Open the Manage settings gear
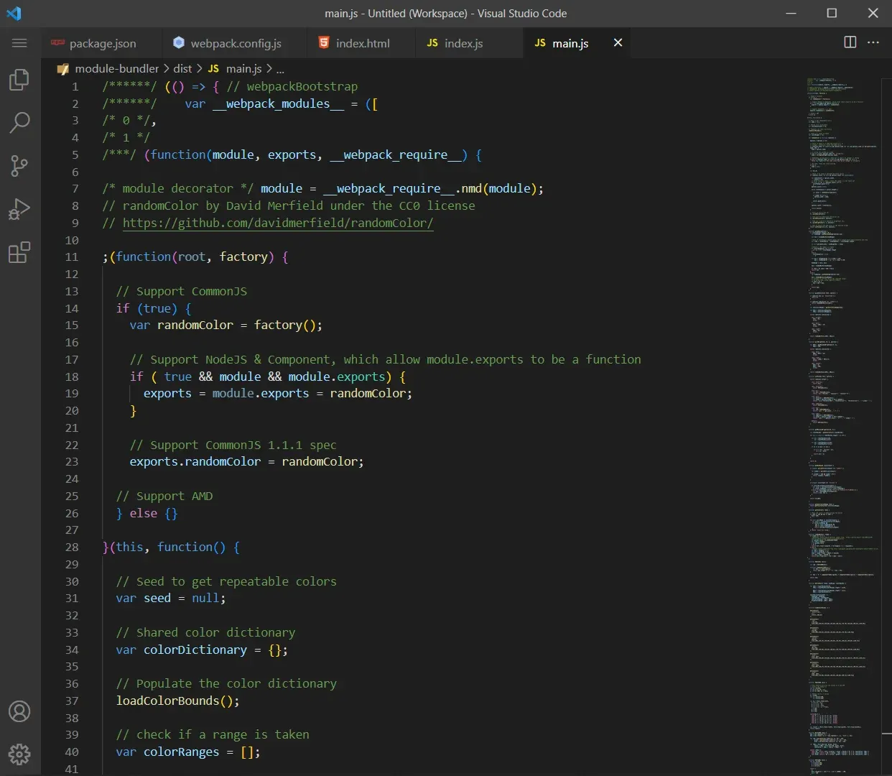 [x=19, y=754]
